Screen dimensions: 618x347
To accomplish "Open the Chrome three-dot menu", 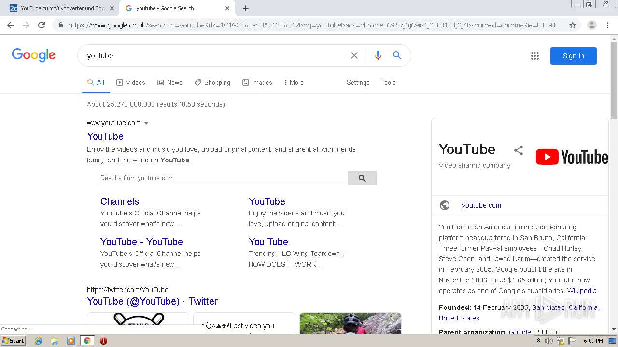I will coord(607,25).
